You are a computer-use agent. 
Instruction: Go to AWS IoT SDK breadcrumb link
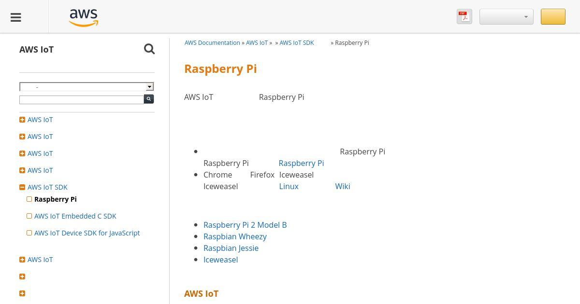pyautogui.click(x=297, y=43)
